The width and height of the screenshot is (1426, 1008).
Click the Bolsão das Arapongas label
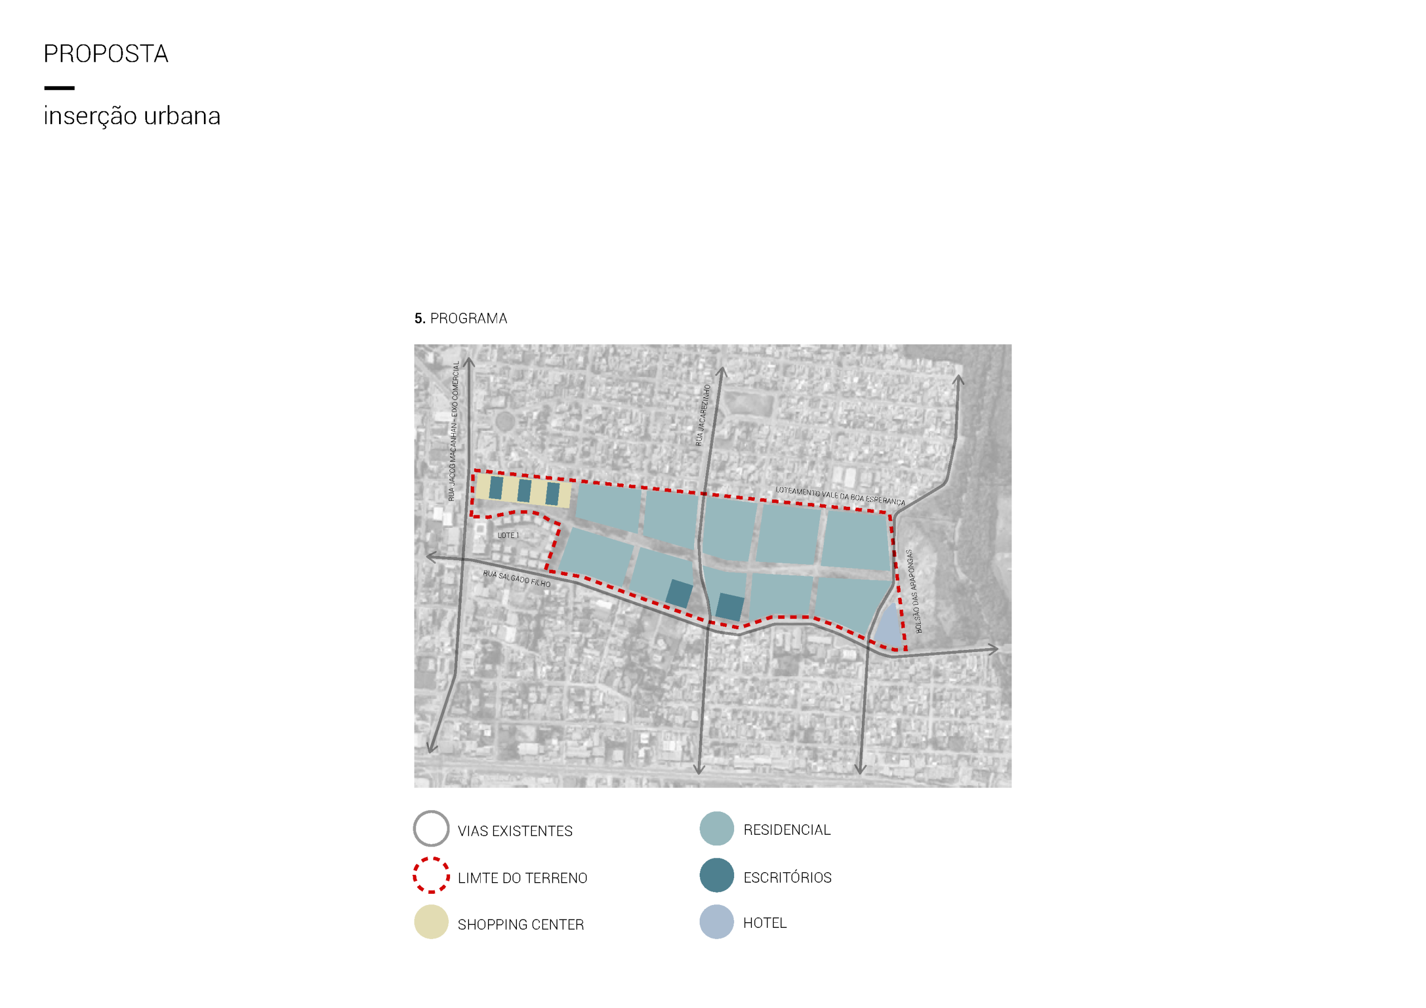pos(914,591)
